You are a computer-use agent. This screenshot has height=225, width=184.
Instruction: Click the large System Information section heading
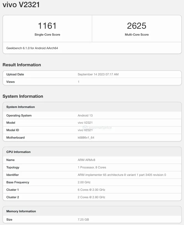23,96
